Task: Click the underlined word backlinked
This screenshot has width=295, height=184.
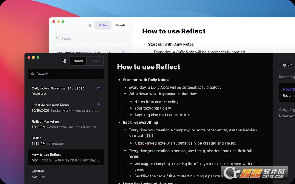Action: pos(147,143)
